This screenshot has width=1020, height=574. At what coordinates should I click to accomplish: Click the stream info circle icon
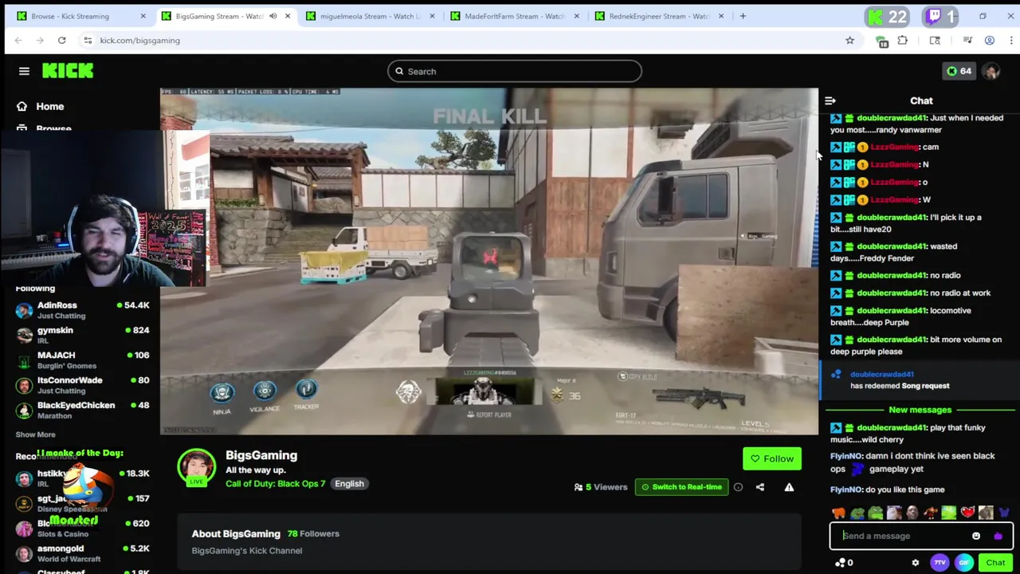[738, 487]
